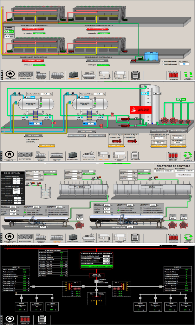
Task: Click the CABINE ENTRADA DE ENERGIA heading
Action: 96,253
